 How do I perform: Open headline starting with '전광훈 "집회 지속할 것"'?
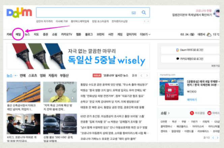(x=111, y=122)
